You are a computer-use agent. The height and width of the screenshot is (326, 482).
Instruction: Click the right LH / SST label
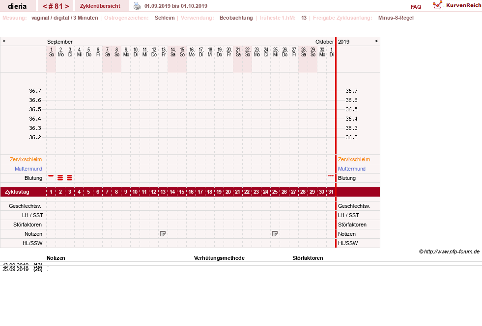pos(348,215)
